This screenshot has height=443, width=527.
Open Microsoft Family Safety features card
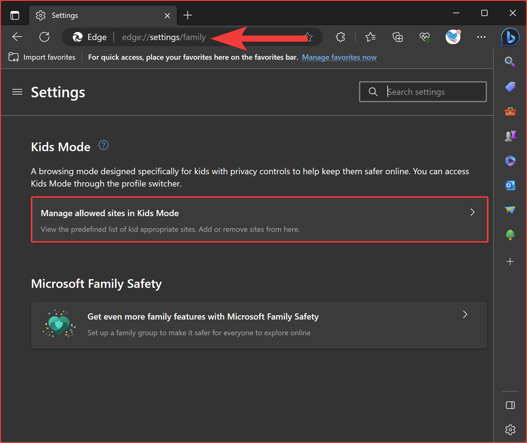click(259, 325)
